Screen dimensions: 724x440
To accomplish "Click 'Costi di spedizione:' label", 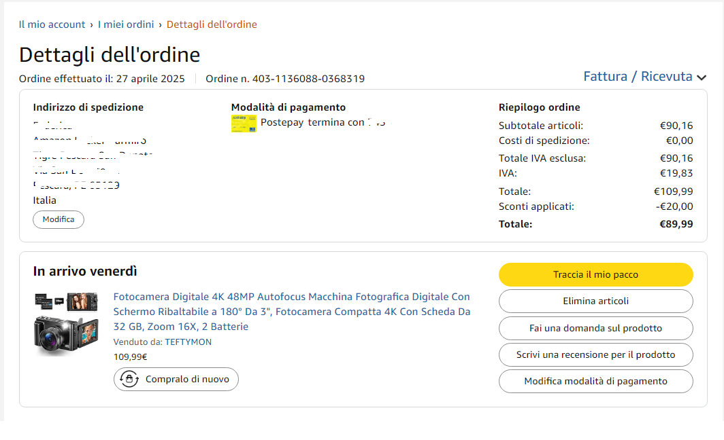I will tap(544, 141).
